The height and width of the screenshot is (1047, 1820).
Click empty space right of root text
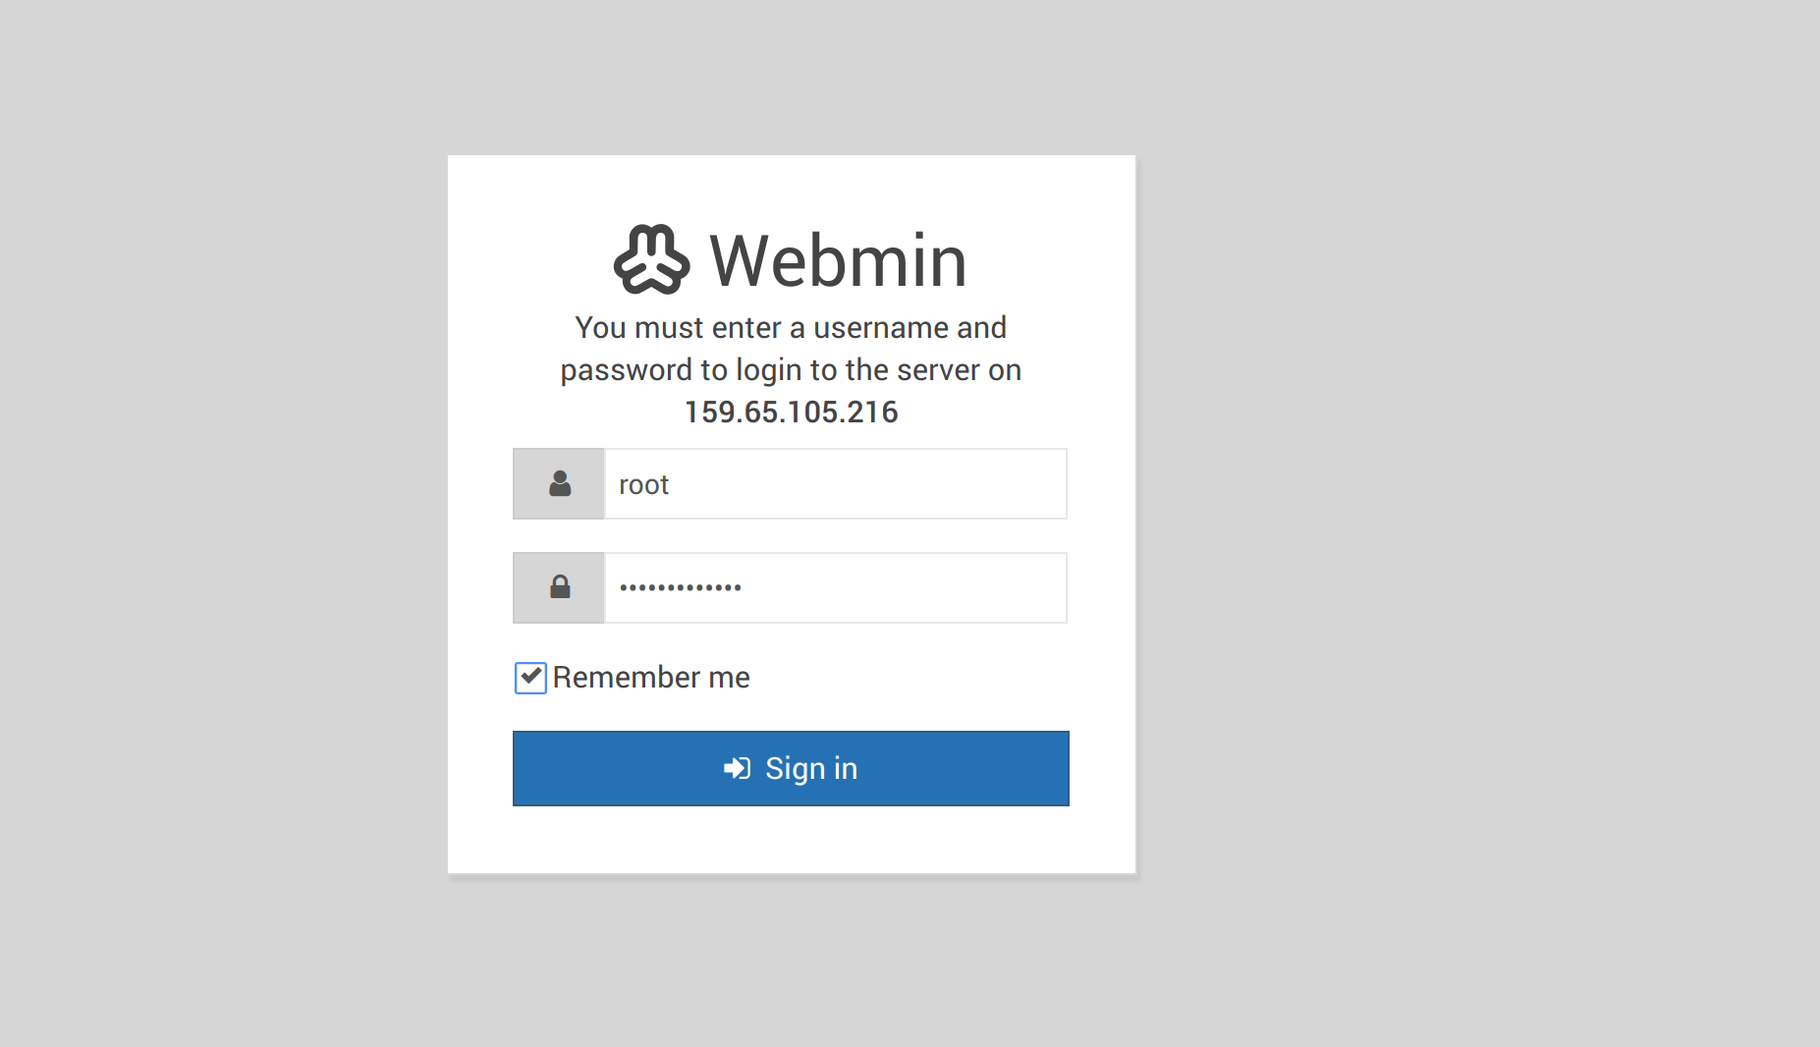pyautogui.click(x=864, y=484)
